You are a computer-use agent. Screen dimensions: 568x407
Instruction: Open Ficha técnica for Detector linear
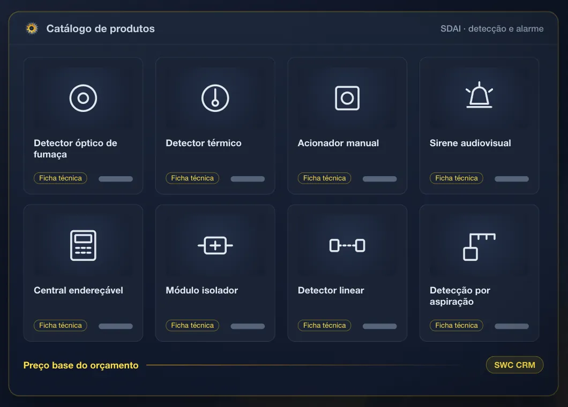tap(325, 326)
